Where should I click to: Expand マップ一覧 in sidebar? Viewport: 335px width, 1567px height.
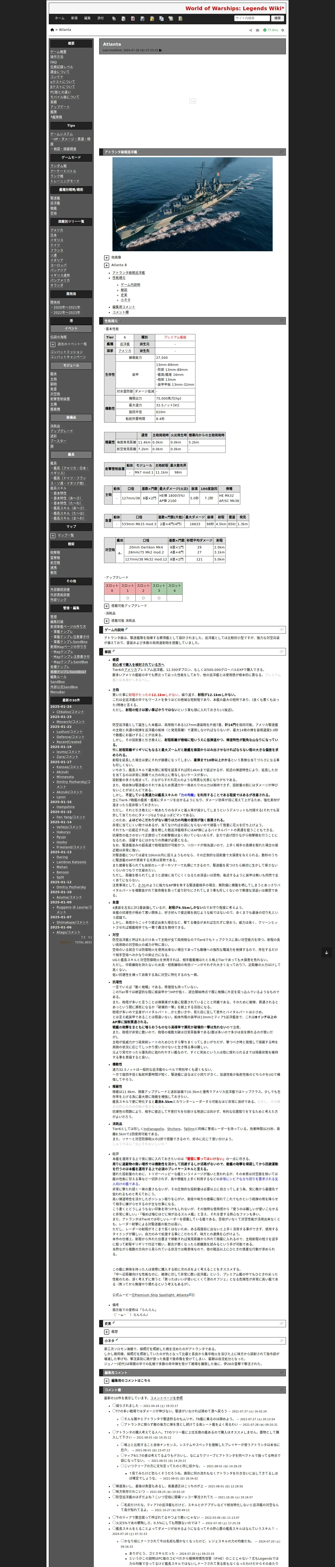pyautogui.click(x=53, y=535)
